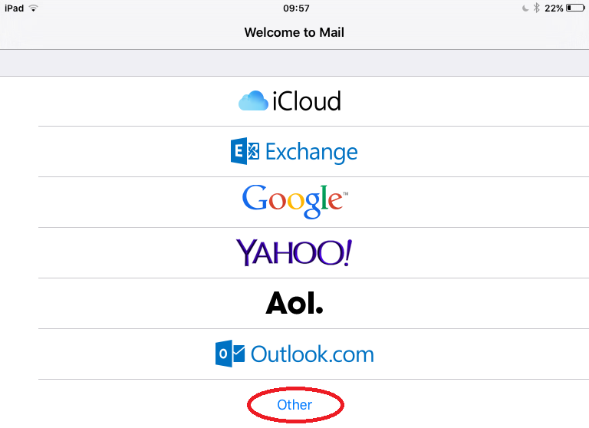
Task: Tap the battery indicator icon
Action: click(576, 8)
